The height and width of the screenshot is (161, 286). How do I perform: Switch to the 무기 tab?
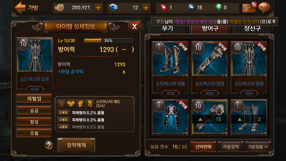click(x=167, y=29)
